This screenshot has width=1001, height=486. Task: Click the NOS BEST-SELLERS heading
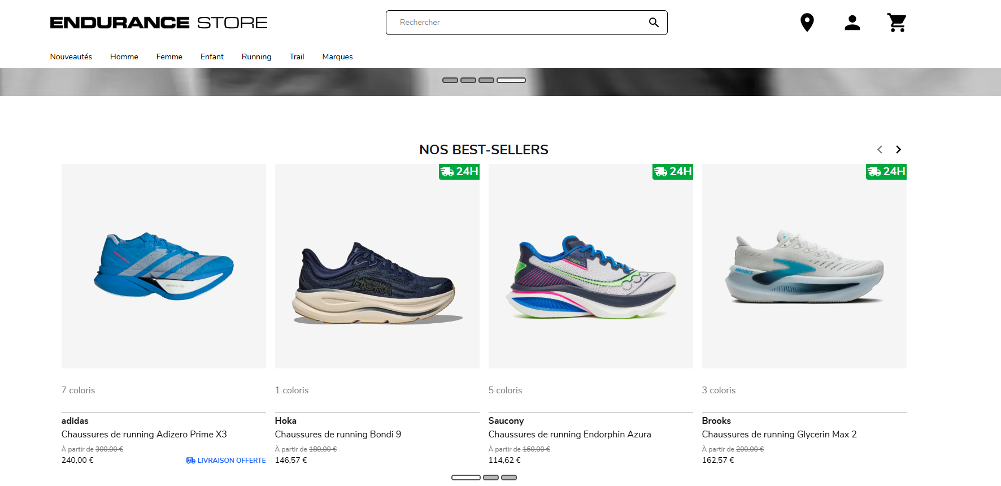click(484, 150)
